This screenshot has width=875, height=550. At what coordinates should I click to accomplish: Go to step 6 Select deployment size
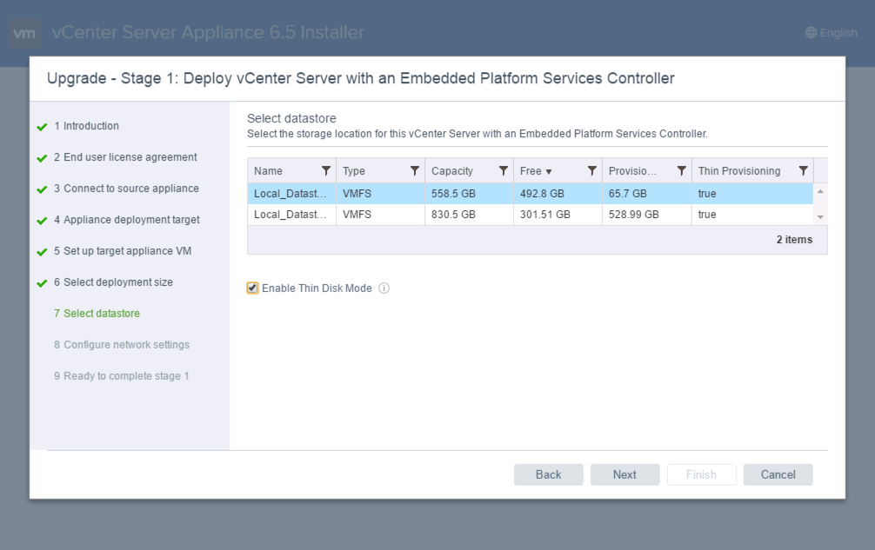[113, 282]
